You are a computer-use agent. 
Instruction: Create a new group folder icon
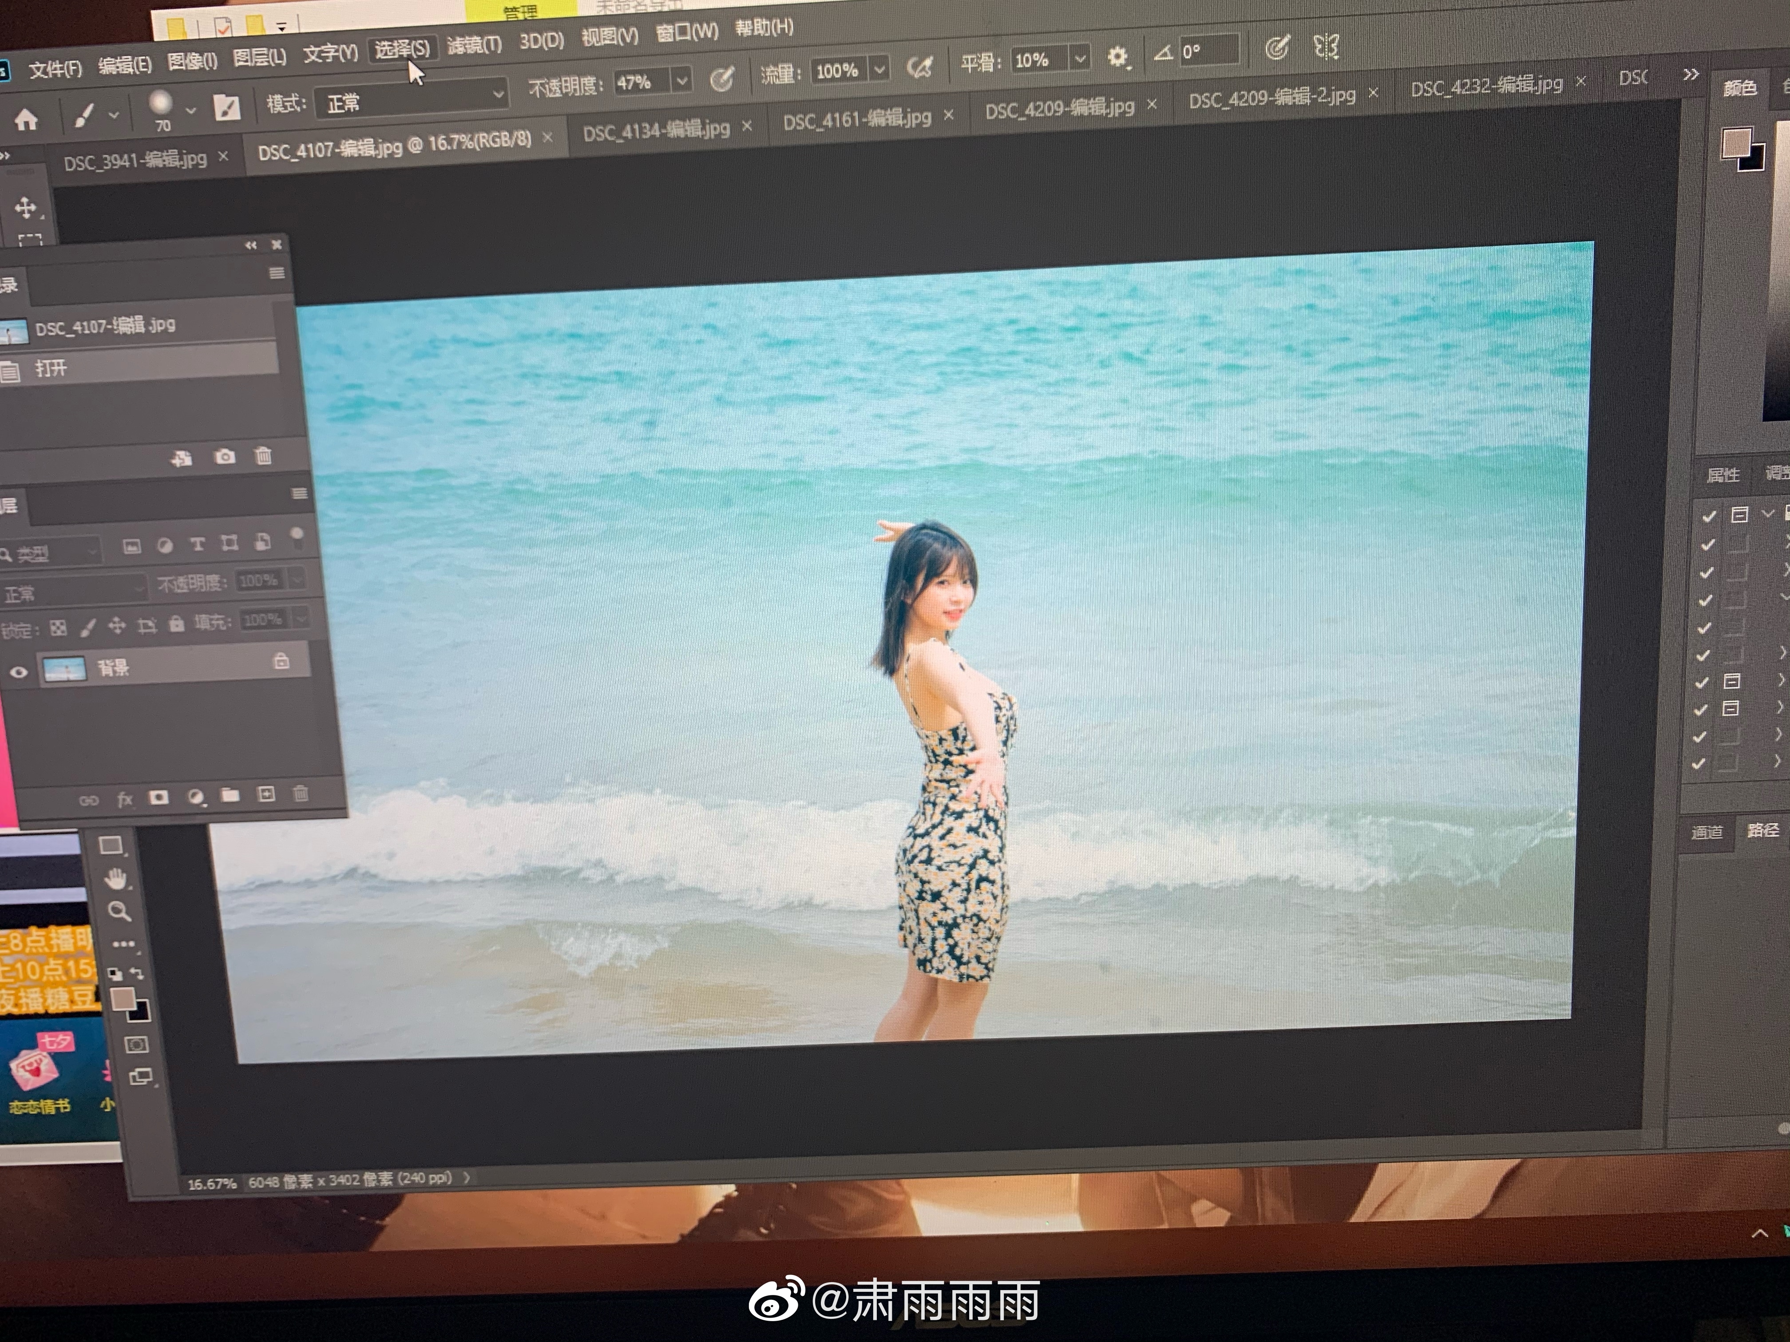230,795
